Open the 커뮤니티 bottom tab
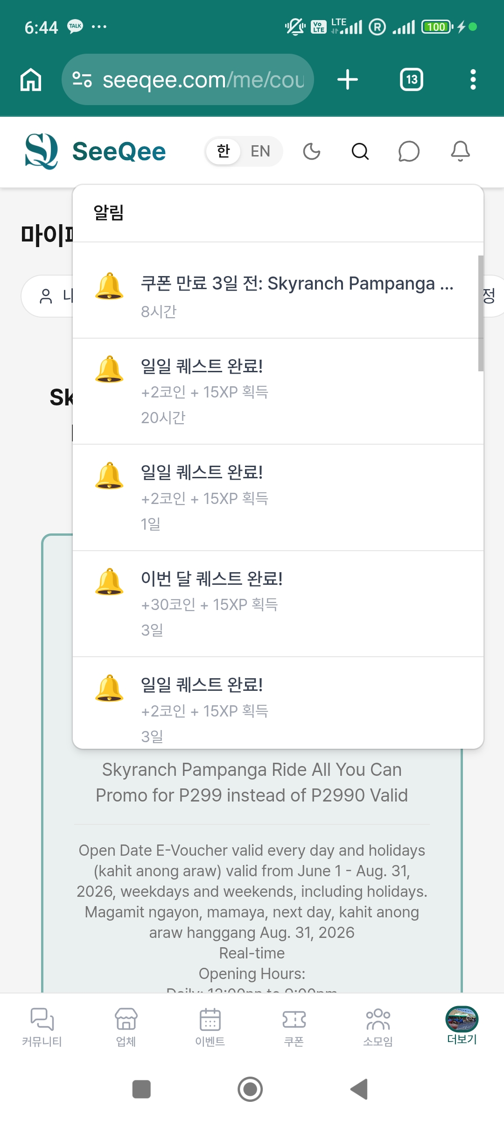This screenshot has width=504, height=1121. 42,1026
